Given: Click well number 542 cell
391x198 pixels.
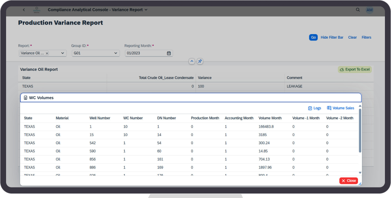Looking at the screenshot, I should pos(93,143).
